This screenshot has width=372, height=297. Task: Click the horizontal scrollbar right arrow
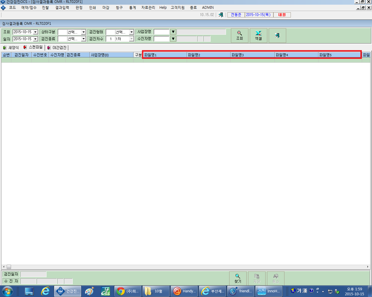pyautogui.click(x=368, y=267)
